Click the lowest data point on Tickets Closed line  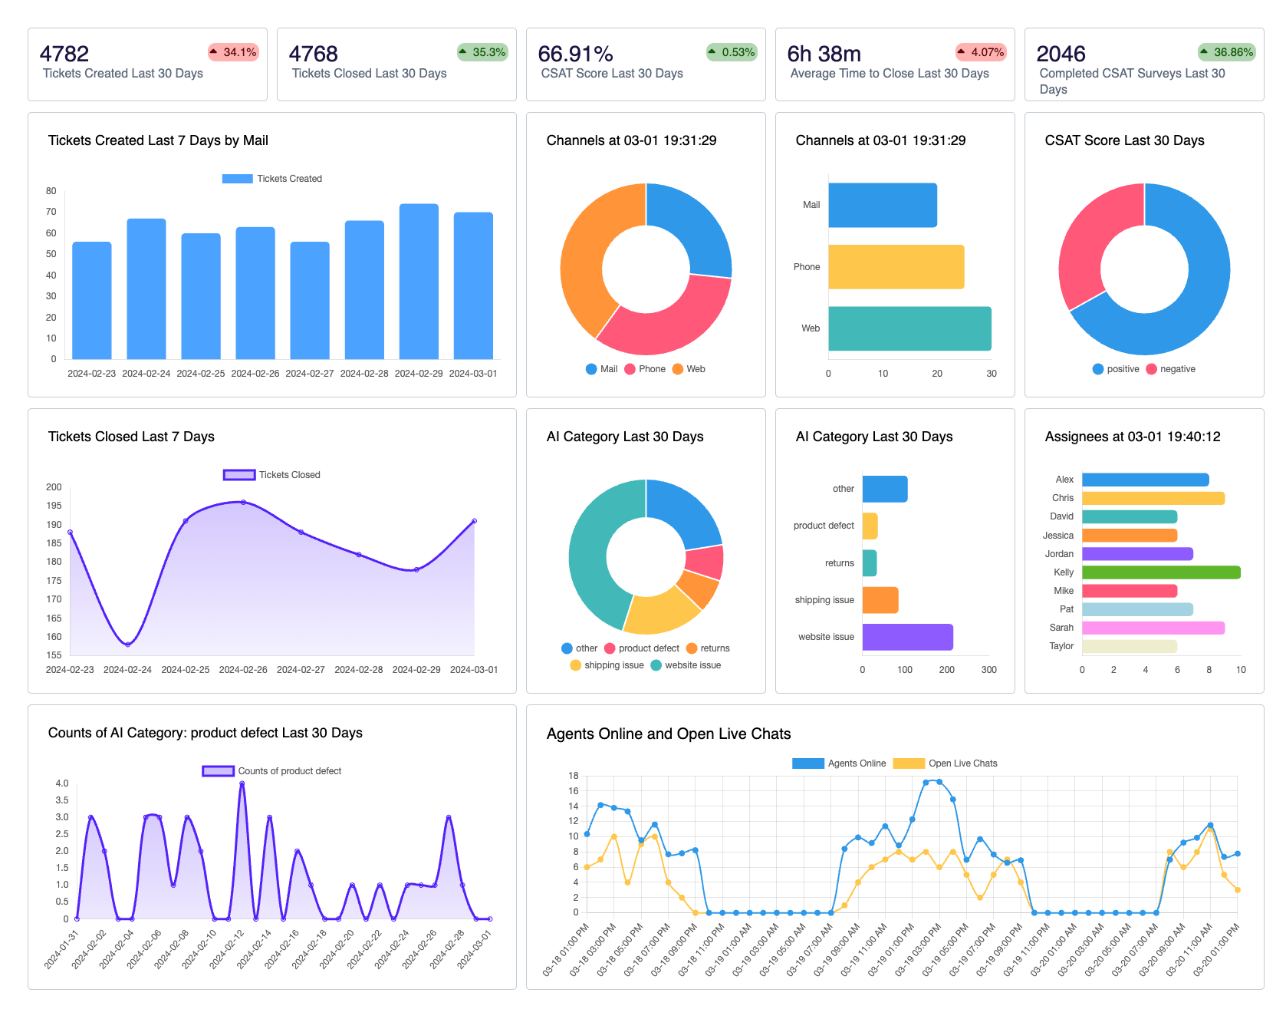tap(128, 644)
